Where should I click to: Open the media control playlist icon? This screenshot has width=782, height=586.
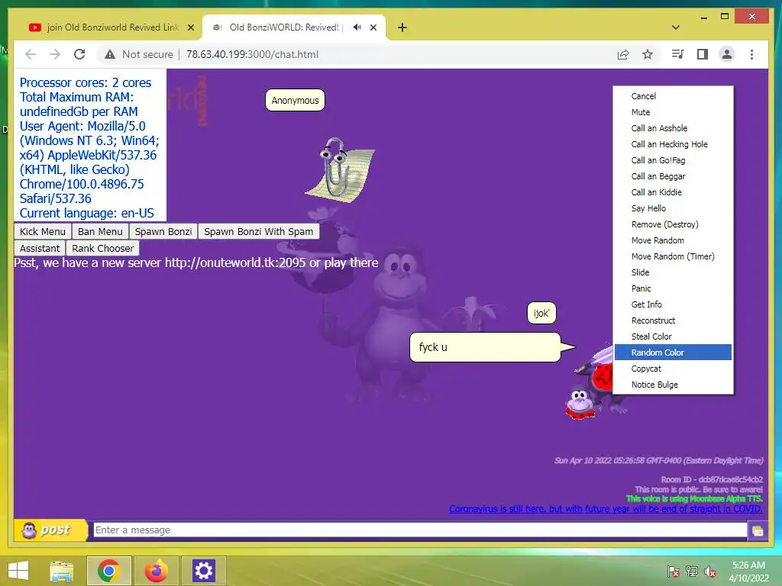click(x=678, y=54)
